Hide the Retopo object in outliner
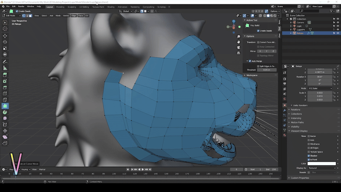 click(338, 33)
